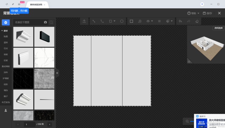The width and height of the screenshot is (225, 128).
Task: Collapse the 素材 category tree
Action: 2,31
